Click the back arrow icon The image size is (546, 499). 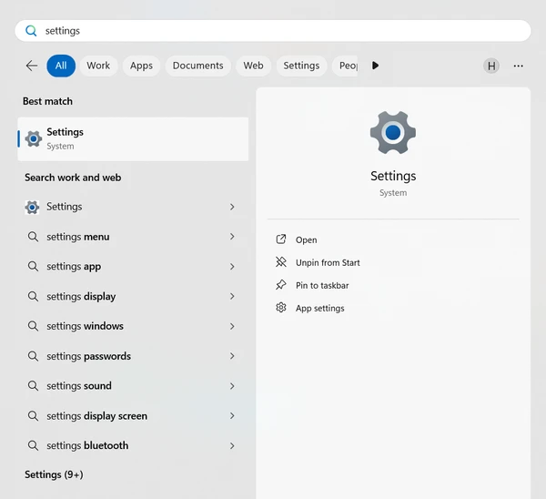[x=32, y=66]
